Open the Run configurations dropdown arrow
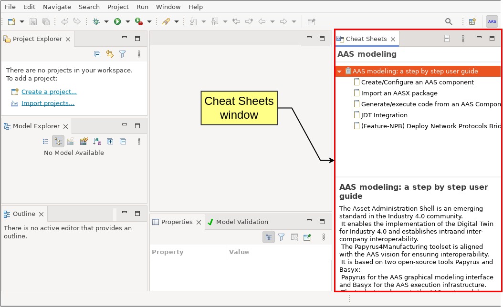This screenshot has width=503, height=307. pos(128,22)
